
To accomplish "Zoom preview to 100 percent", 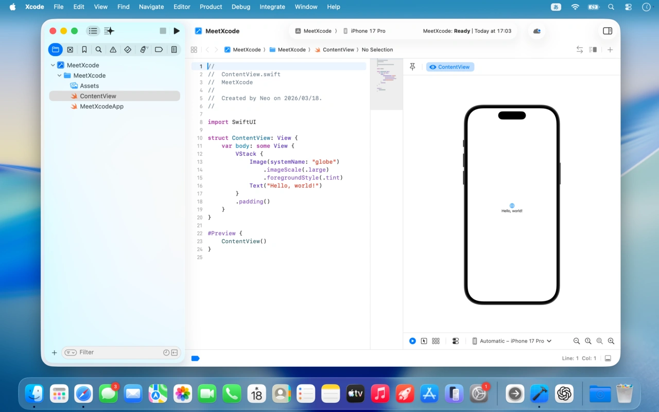I will click(x=588, y=341).
